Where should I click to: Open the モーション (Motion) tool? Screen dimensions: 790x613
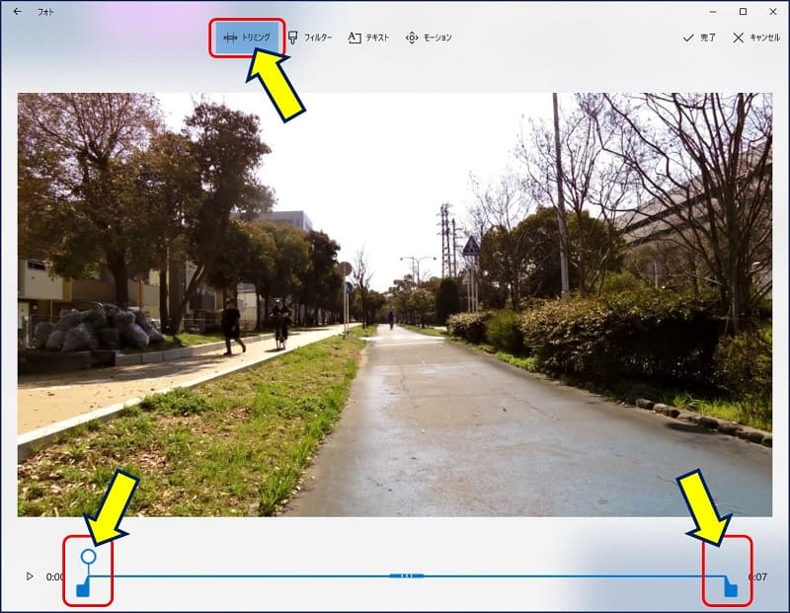[x=429, y=38]
